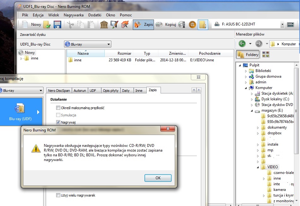Collapse the magazyn (E:) drive node
The image size is (300, 206).
click(252, 111)
